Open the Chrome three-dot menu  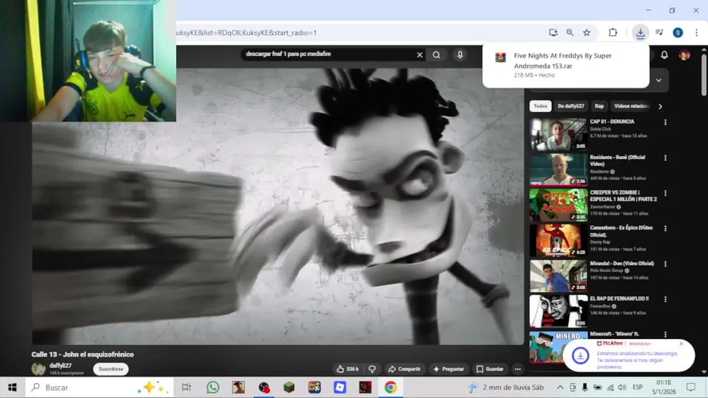click(x=696, y=33)
